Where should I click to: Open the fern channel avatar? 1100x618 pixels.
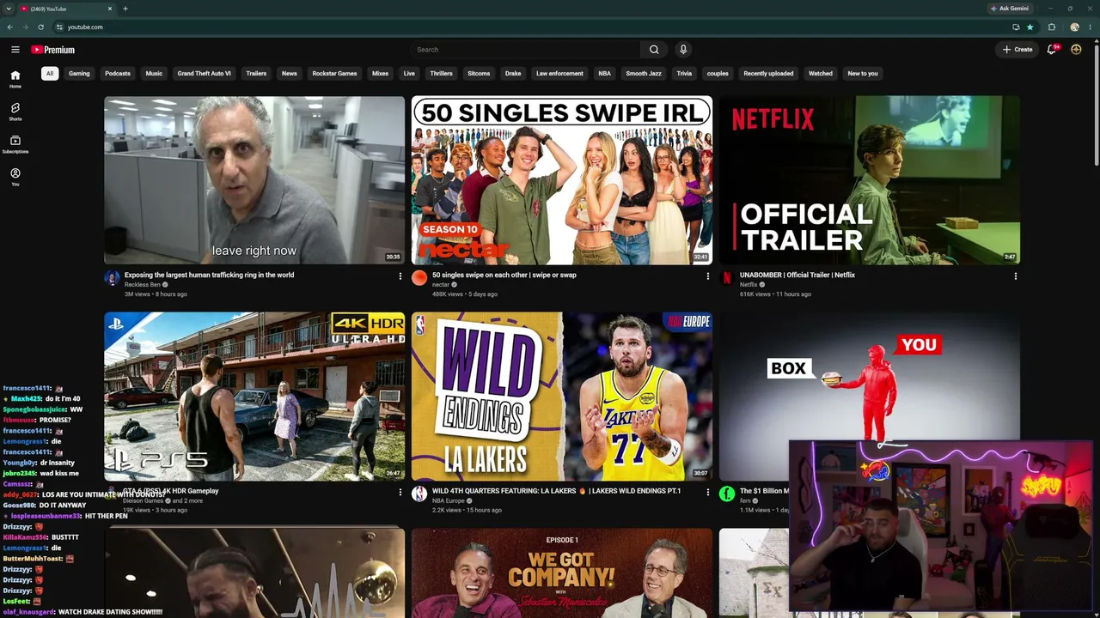click(727, 494)
